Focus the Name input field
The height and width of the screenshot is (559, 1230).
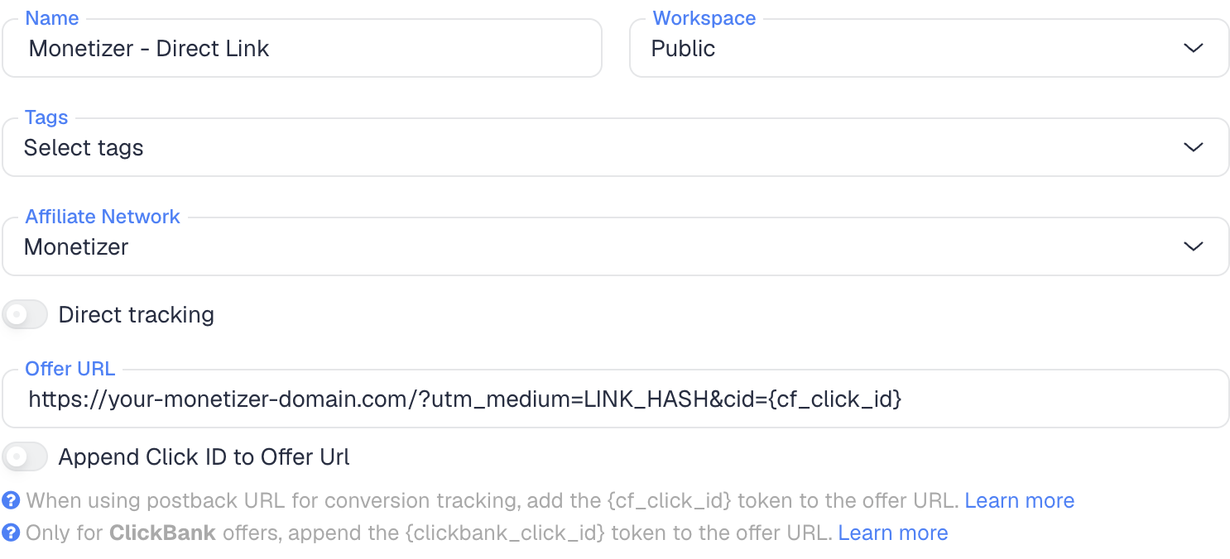(x=302, y=48)
